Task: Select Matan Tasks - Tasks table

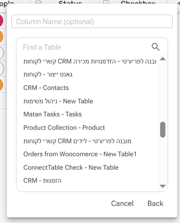Action: 52,114
